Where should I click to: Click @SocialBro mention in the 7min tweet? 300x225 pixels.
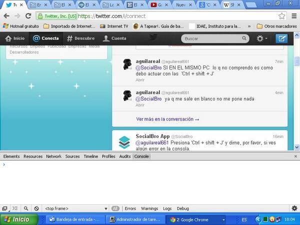pos(148,67)
